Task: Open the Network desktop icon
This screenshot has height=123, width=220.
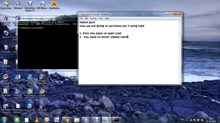Action: [x=6, y=34]
